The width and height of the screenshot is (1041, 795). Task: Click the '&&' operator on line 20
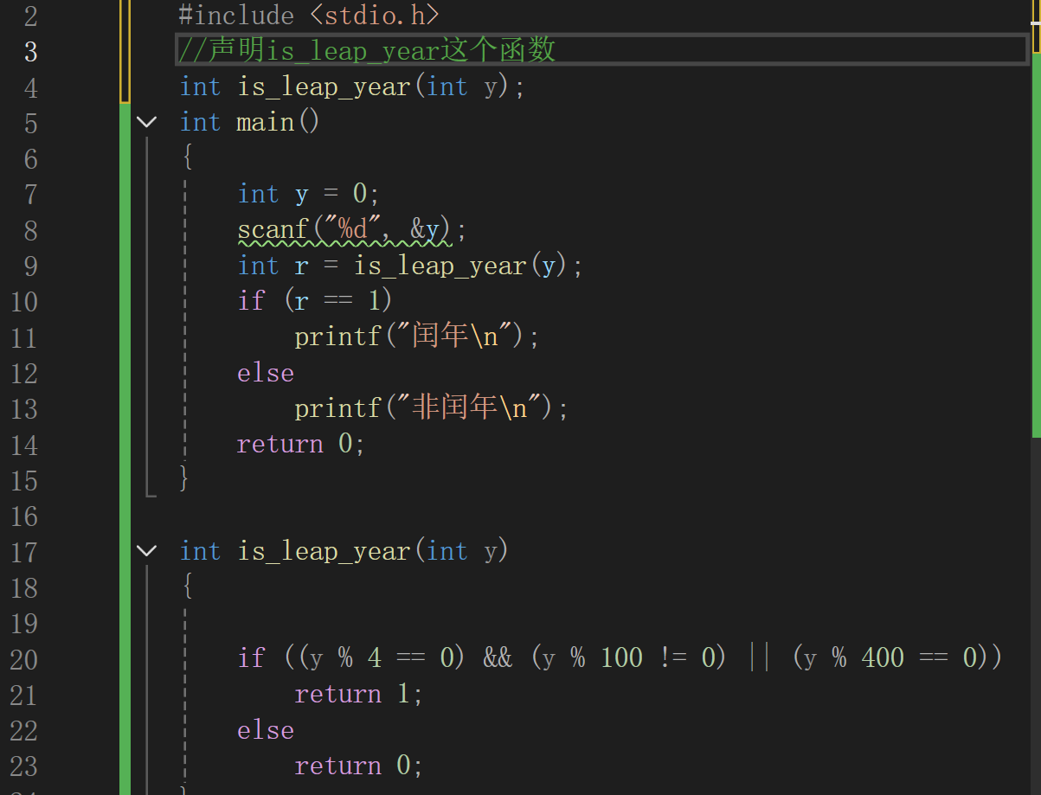tap(498, 658)
